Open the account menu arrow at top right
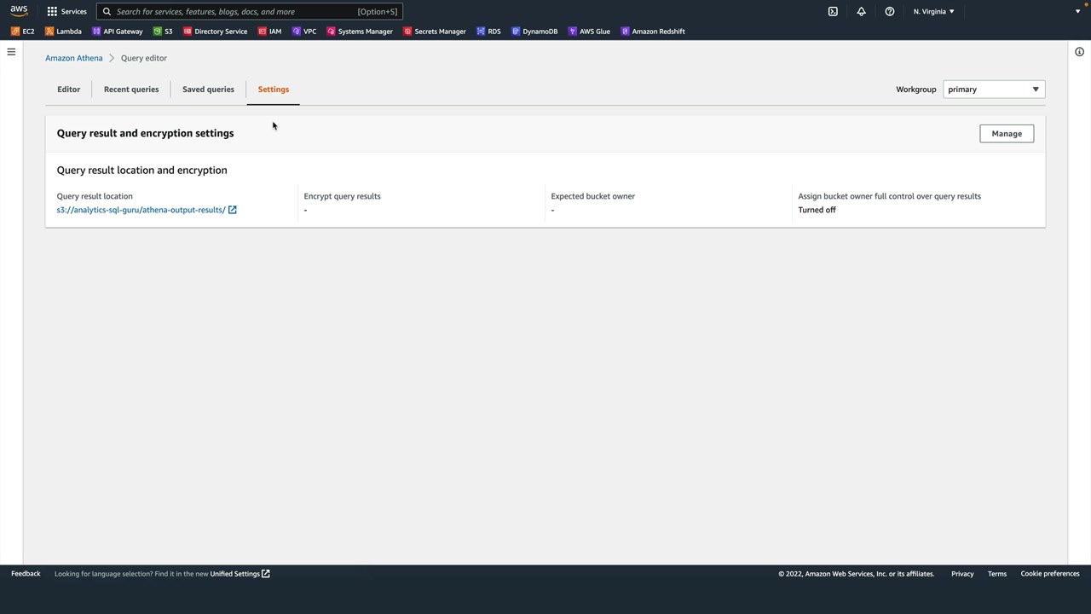The height and width of the screenshot is (614, 1091). point(1077,11)
